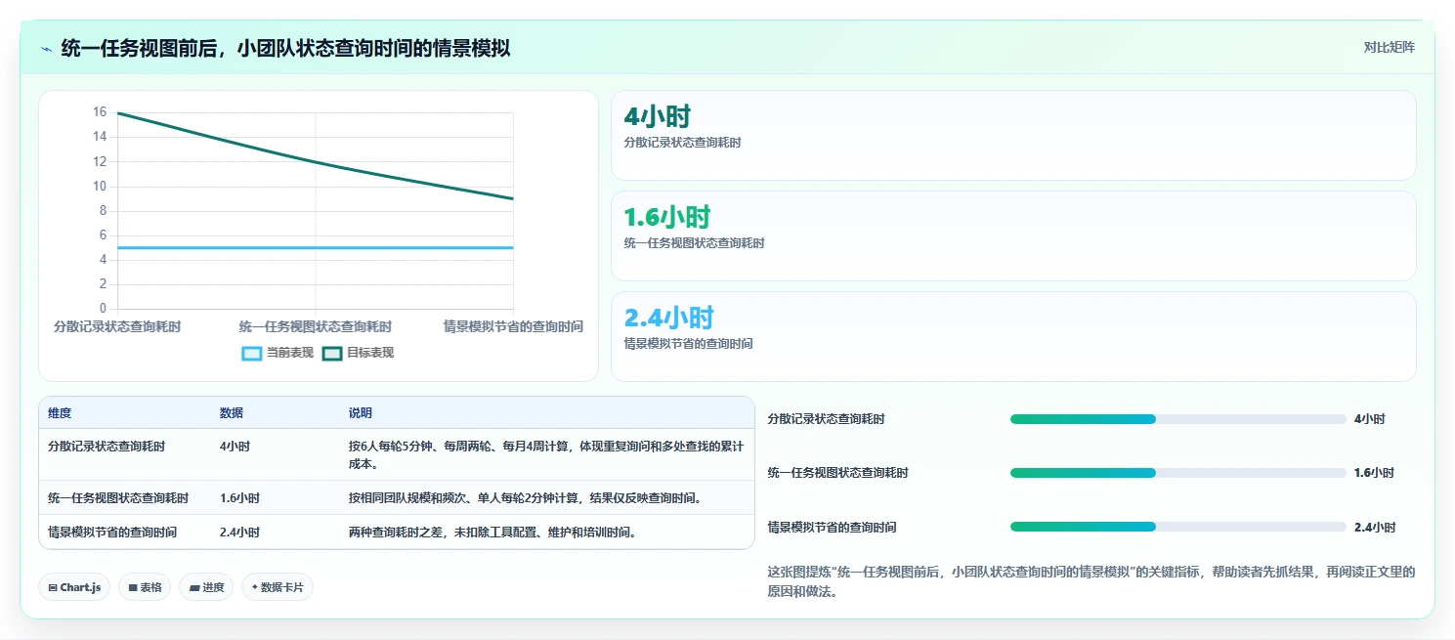Click the 1.6小时 data card value
1455x640 pixels.
point(667,217)
